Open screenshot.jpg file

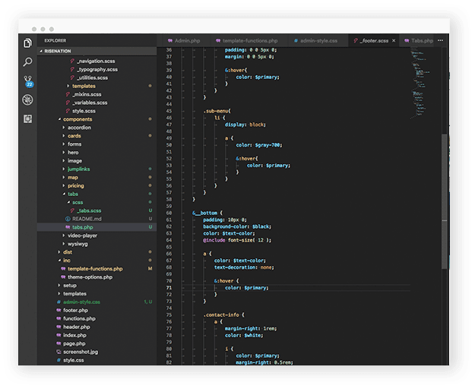[81, 352]
